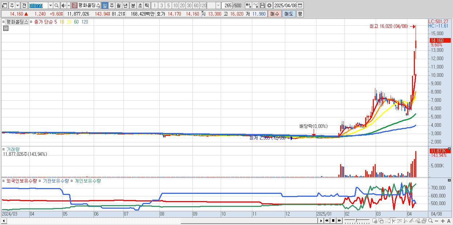This screenshot has height=225, width=453.
Task: Click the small icon at volume panel top-right
Action: 449,149
